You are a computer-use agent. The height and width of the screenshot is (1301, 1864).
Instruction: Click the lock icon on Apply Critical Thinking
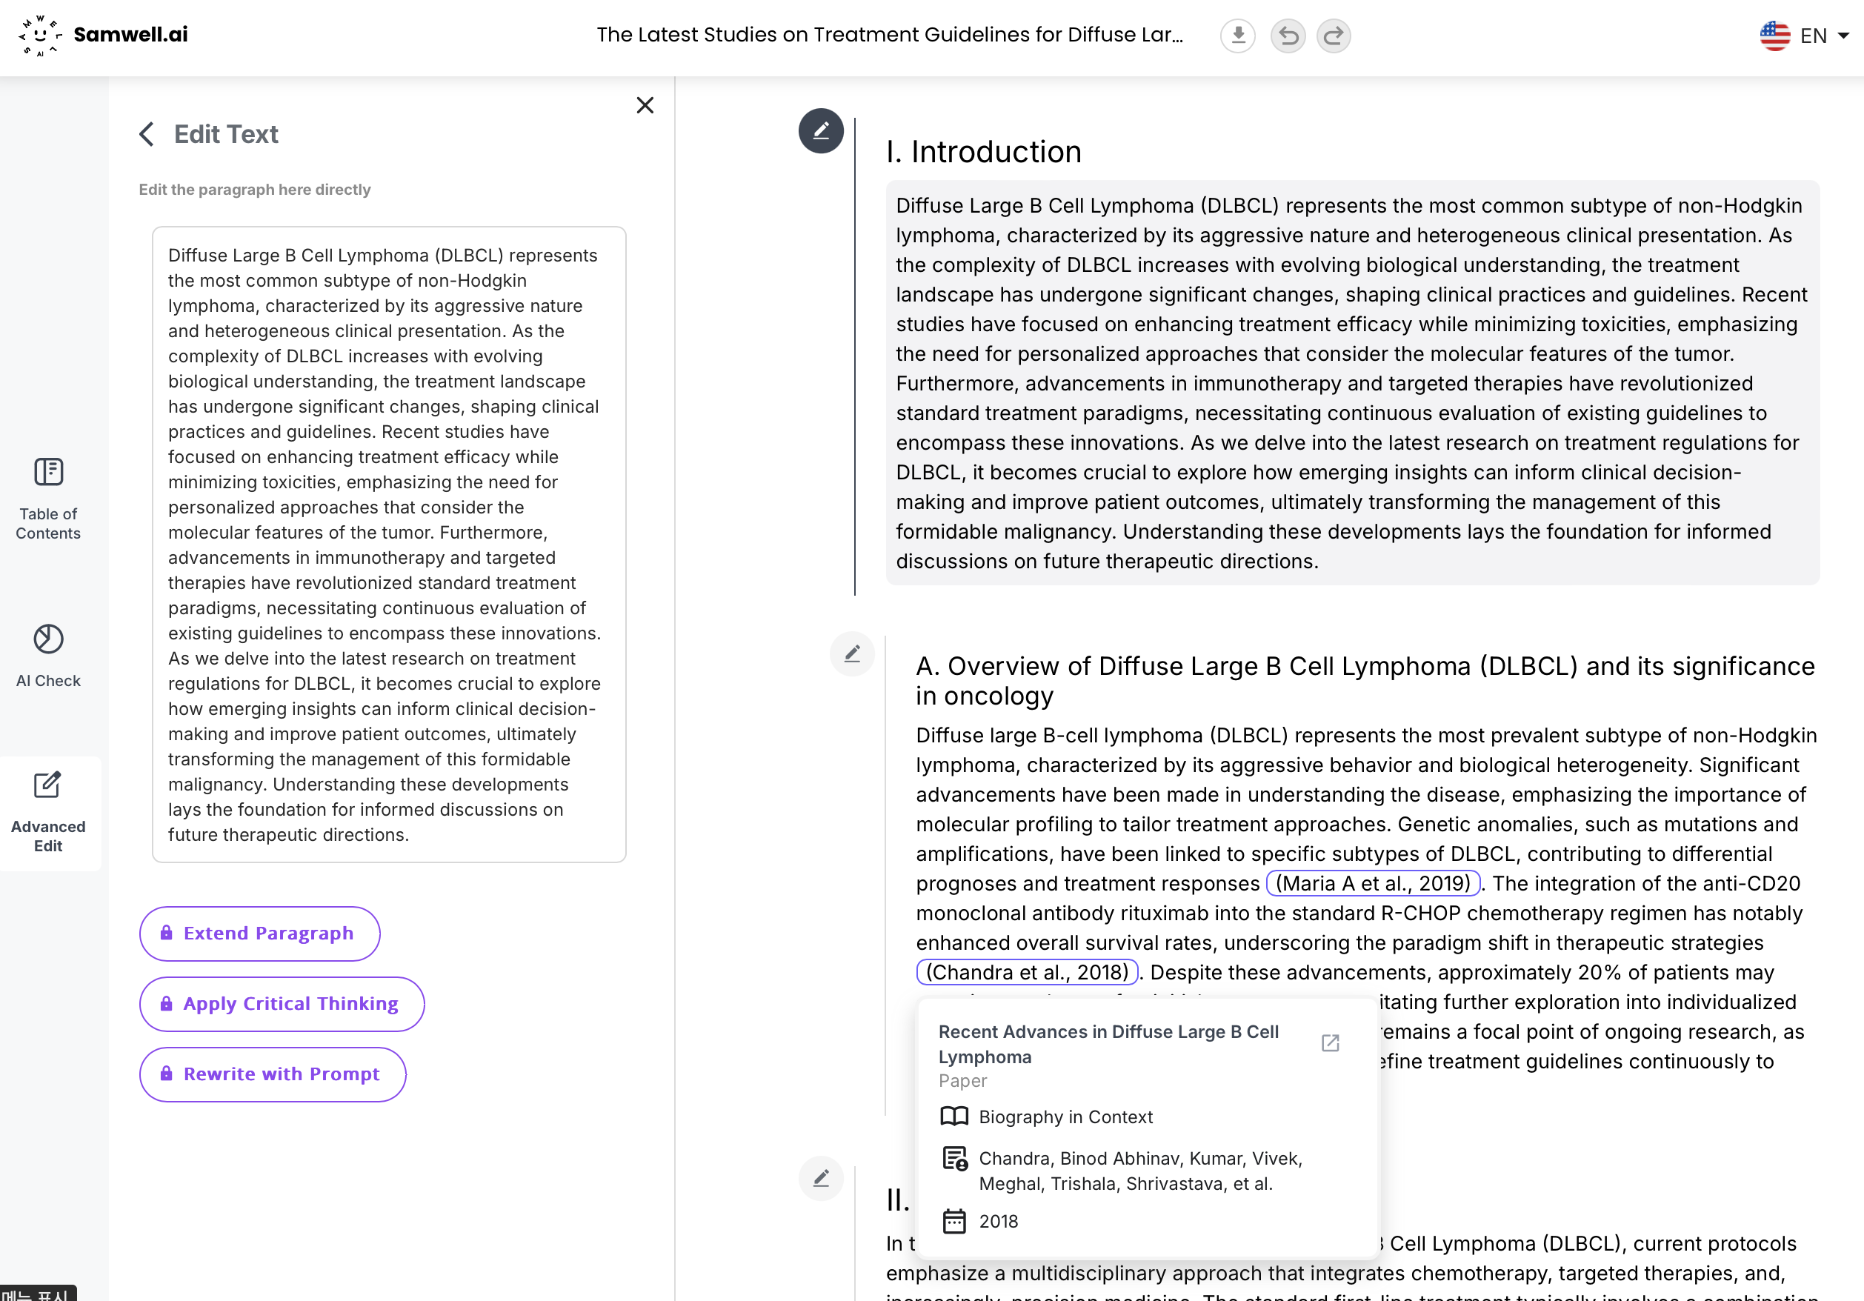(167, 1004)
